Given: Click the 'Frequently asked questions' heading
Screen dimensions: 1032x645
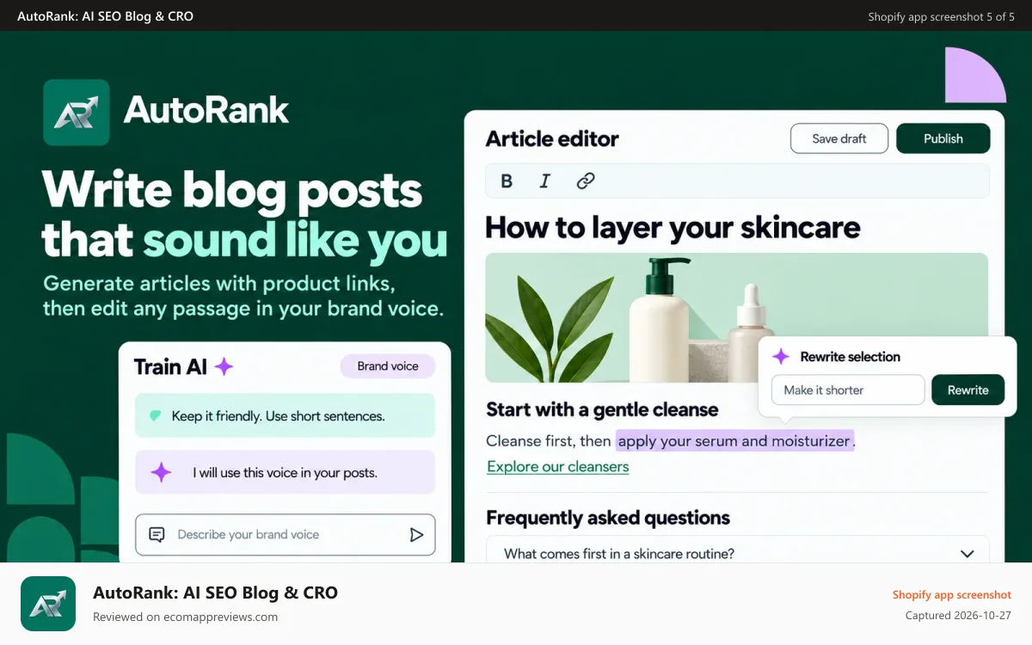Looking at the screenshot, I should [x=608, y=518].
